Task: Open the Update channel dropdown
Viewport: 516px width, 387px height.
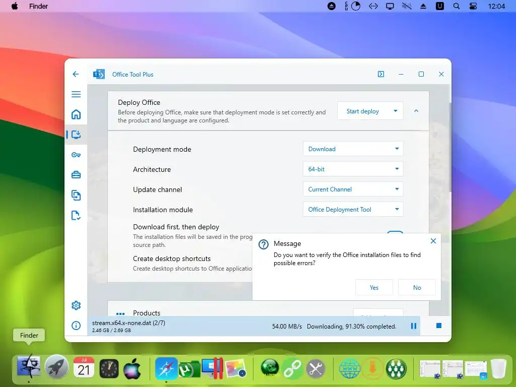Action: point(353,189)
